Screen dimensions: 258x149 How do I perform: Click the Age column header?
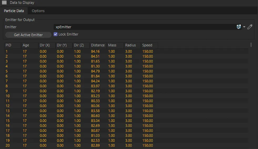click(x=29, y=45)
